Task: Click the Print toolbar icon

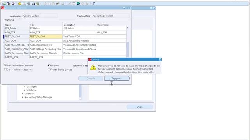Action: pyautogui.click(x=33, y=3)
